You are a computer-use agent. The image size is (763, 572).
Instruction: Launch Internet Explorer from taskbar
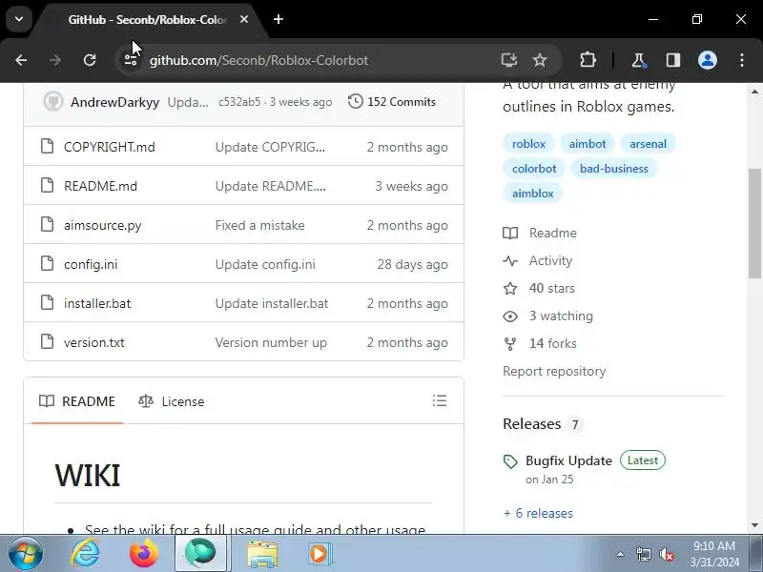point(86,553)
